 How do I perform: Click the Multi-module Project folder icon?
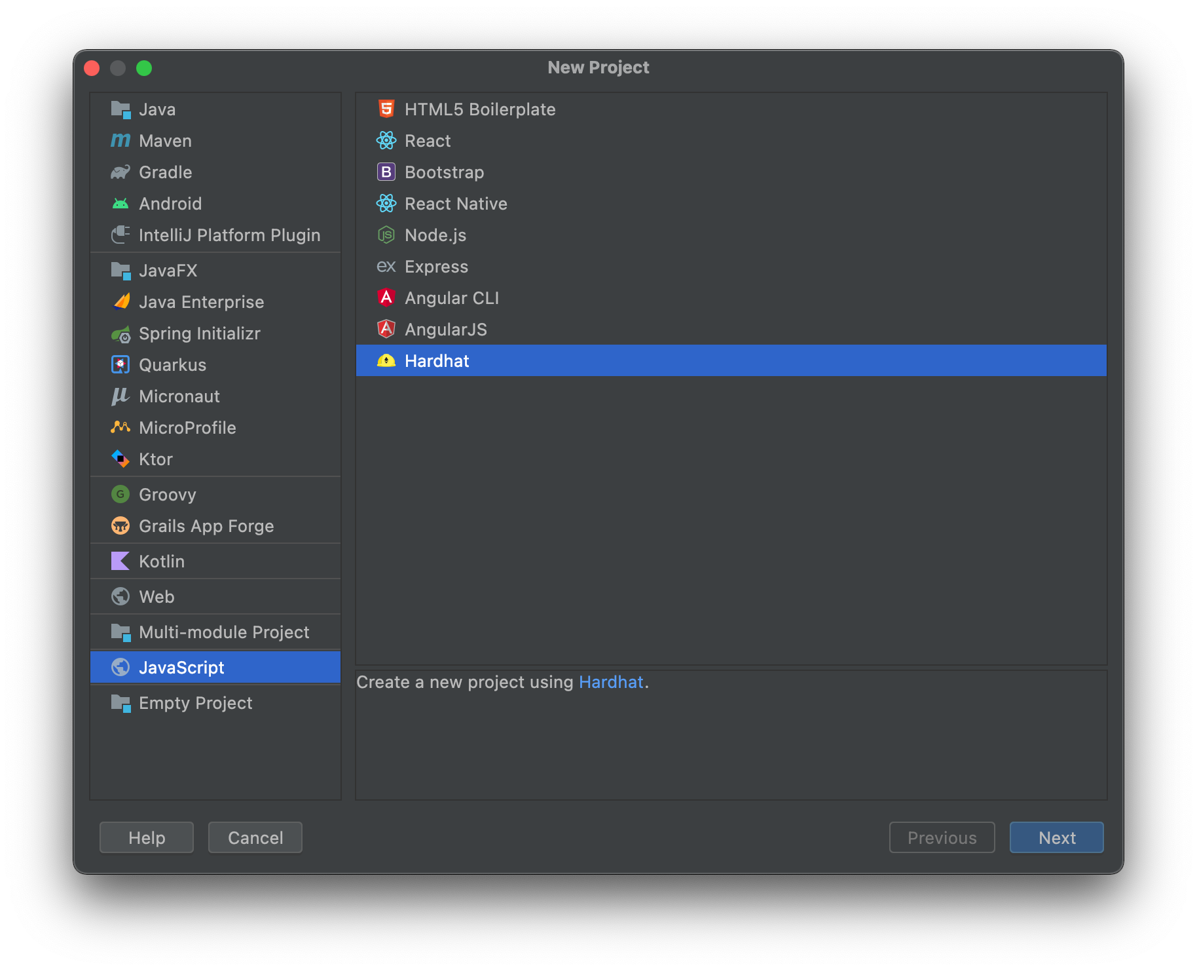pos(120,632)
